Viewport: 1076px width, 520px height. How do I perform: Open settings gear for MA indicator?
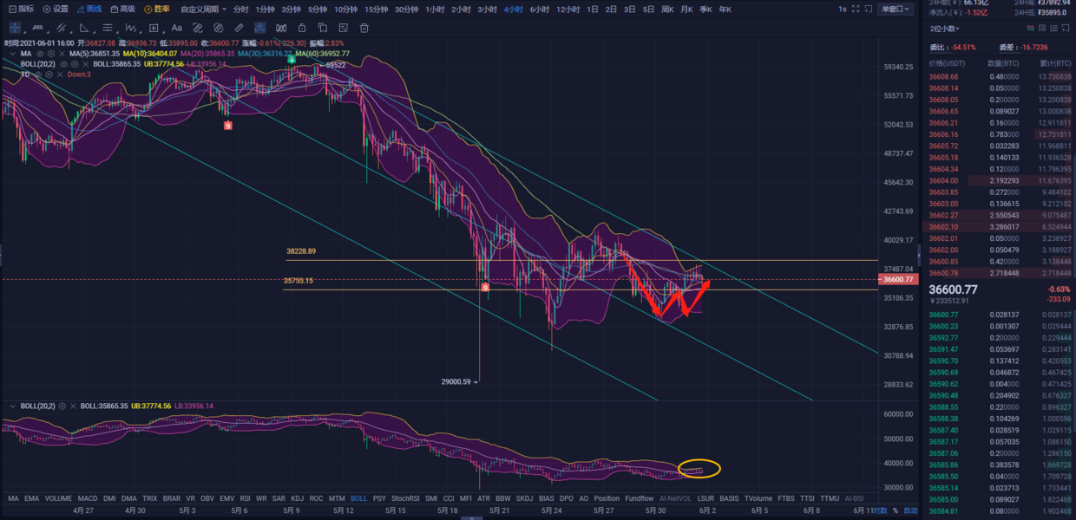point(51,54)
